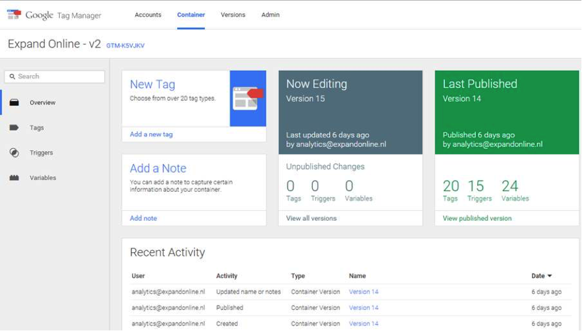
Task: Click the 24 Variables published count
Action: click(515, 190)
